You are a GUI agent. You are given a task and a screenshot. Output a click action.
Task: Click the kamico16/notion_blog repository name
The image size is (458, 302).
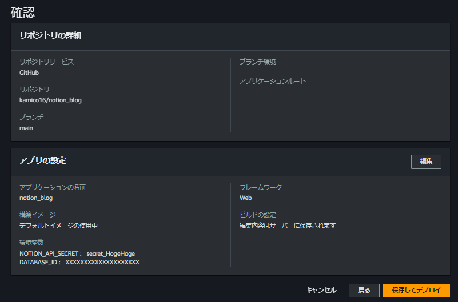[x=50, y=100]
